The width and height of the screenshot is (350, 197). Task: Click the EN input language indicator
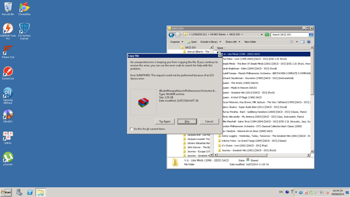pos(281,192)
